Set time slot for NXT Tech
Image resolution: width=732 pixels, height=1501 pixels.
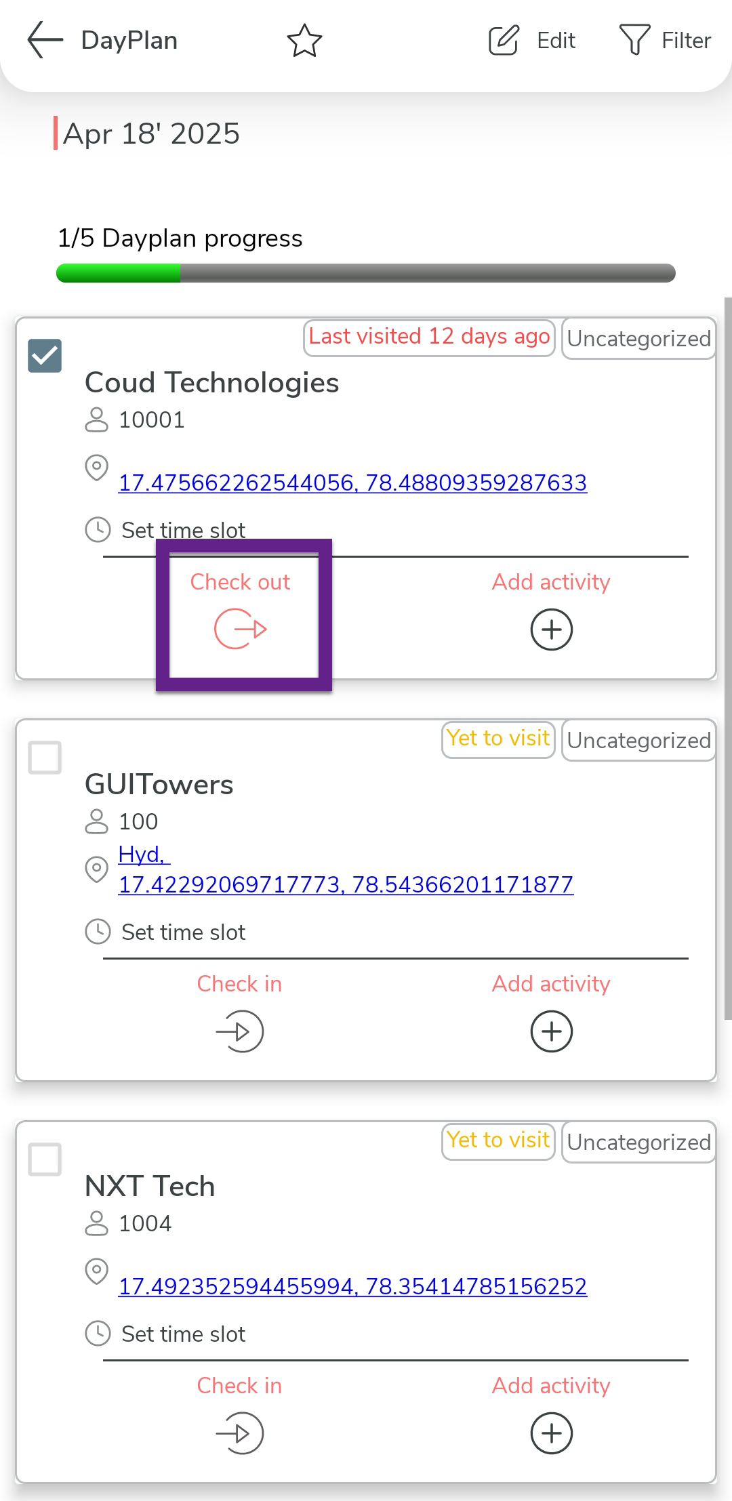[183, 1334]
